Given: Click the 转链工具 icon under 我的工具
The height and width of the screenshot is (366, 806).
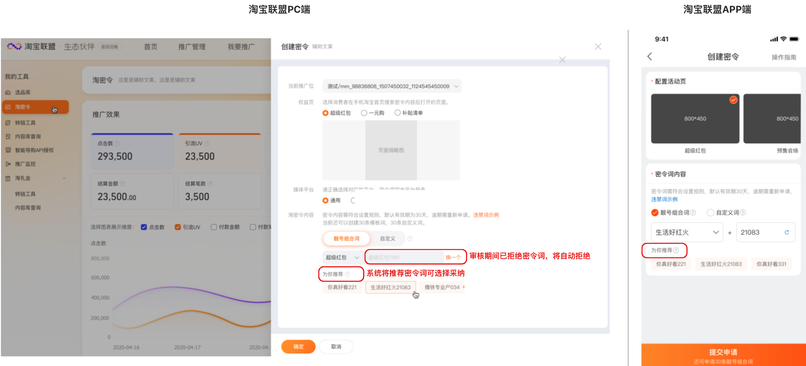Looking at the screenshot, I should pos(8,123).
